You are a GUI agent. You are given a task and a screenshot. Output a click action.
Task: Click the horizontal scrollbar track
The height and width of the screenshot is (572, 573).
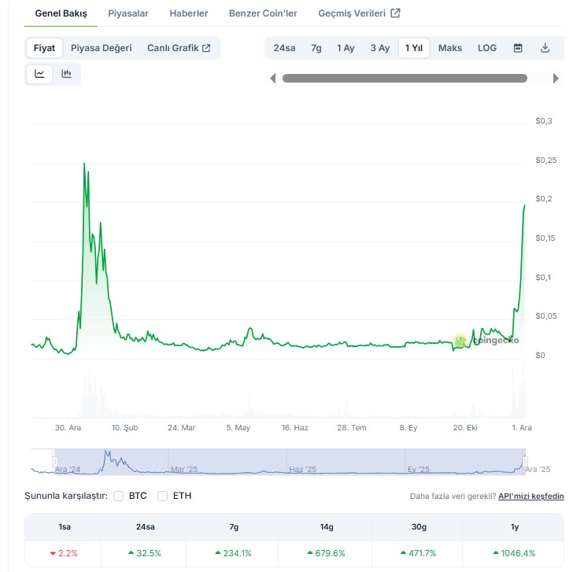click(405, 79)
